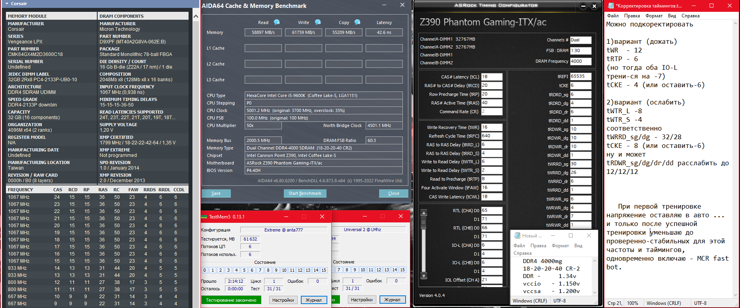Click the scroll-up arrow of the Corsair panel
The image size is (740, 308).
(196, 17)
